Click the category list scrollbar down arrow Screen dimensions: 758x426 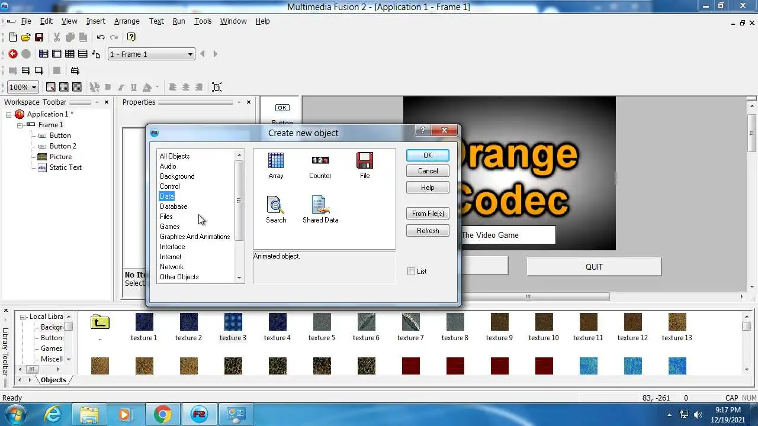coord(239,277)
